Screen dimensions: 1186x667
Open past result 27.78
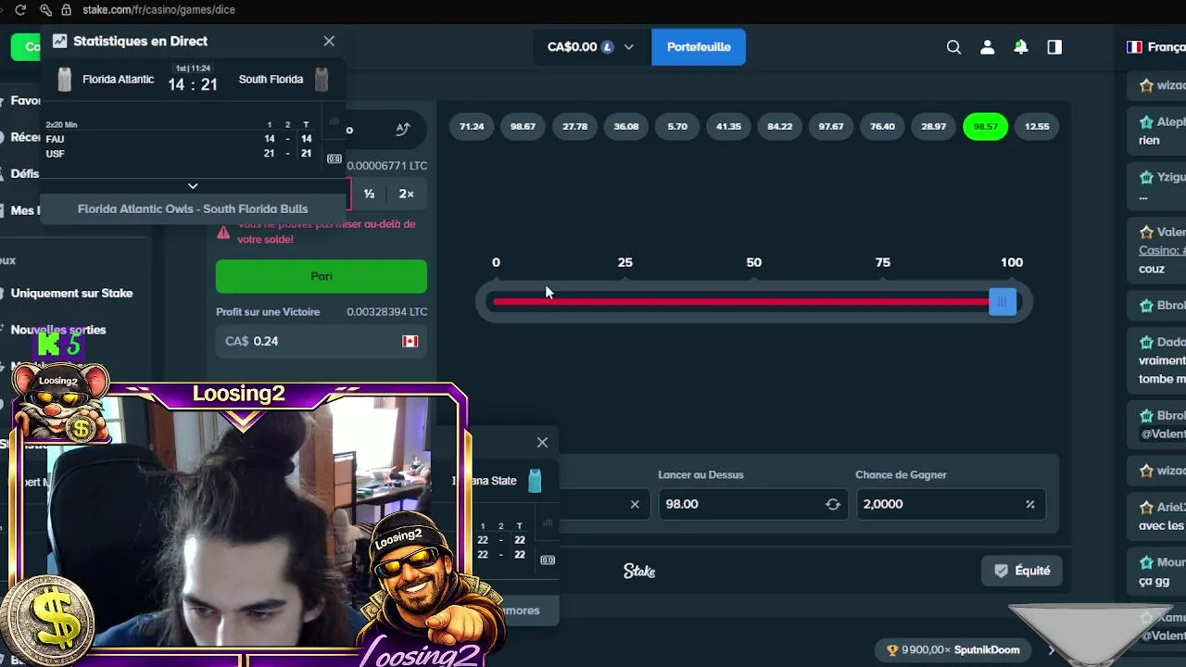pos(574,126)
